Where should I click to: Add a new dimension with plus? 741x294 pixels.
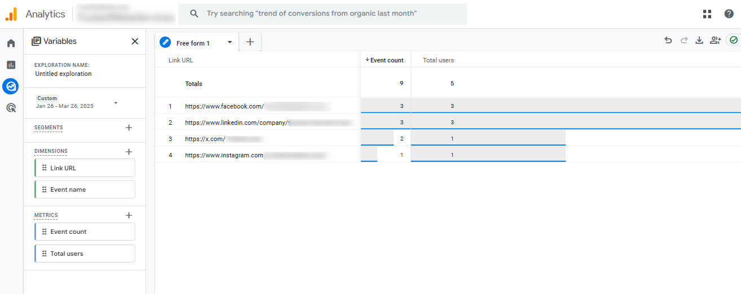tap(129, 152)
